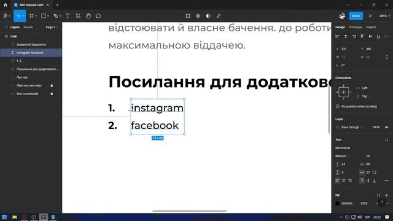The image size is (393, 221).
Task: Click the Create component icon
Action: pyautogui.click(x=198, y=16)
